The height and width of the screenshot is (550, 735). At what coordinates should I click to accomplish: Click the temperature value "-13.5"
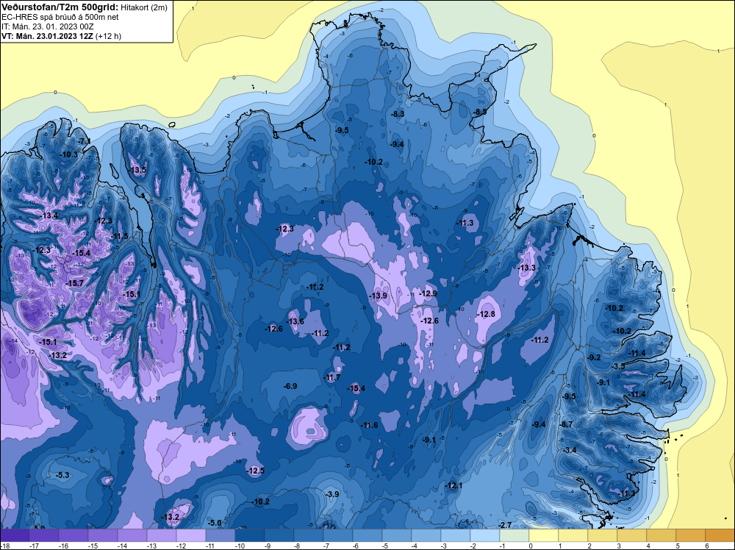pyautogui.click(x=138, y=170)
